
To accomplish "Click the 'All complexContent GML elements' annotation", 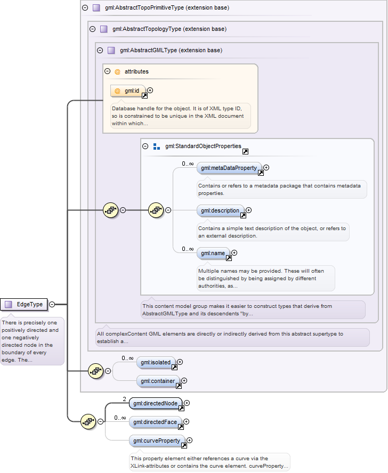I will [232, 338].
